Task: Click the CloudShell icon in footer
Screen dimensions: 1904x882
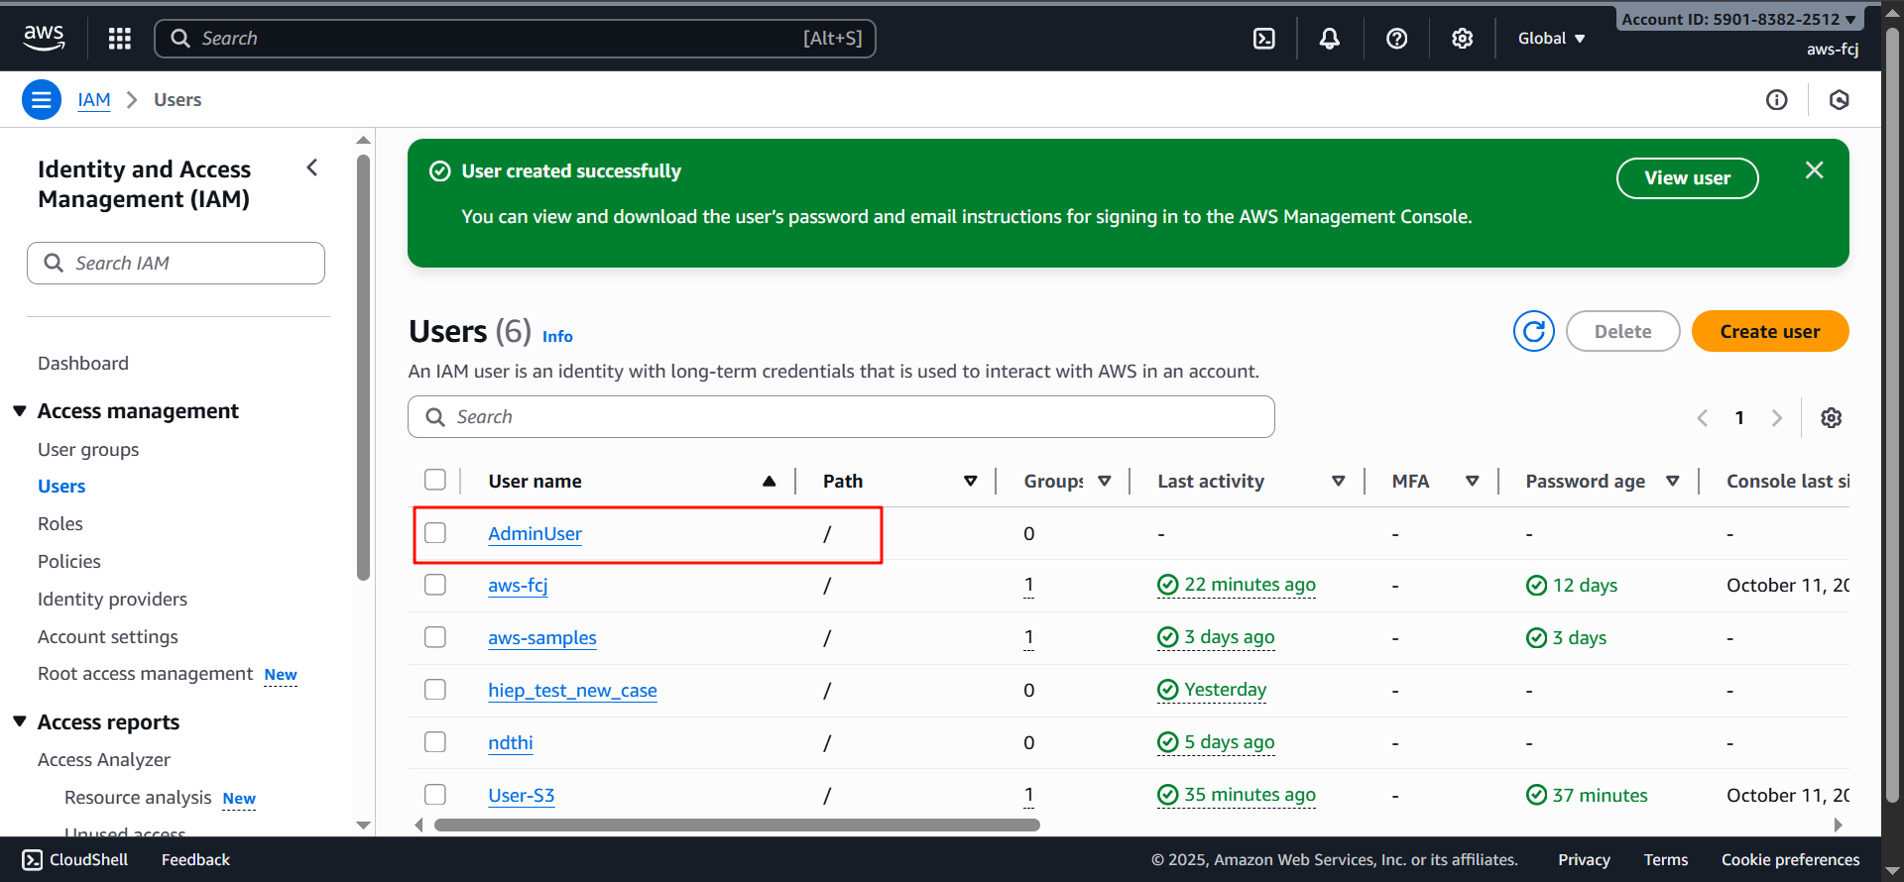Action: 33,860
